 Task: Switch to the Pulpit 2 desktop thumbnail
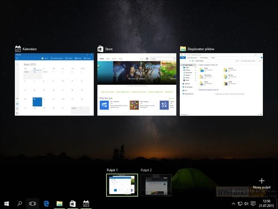(x=156, y=185)
